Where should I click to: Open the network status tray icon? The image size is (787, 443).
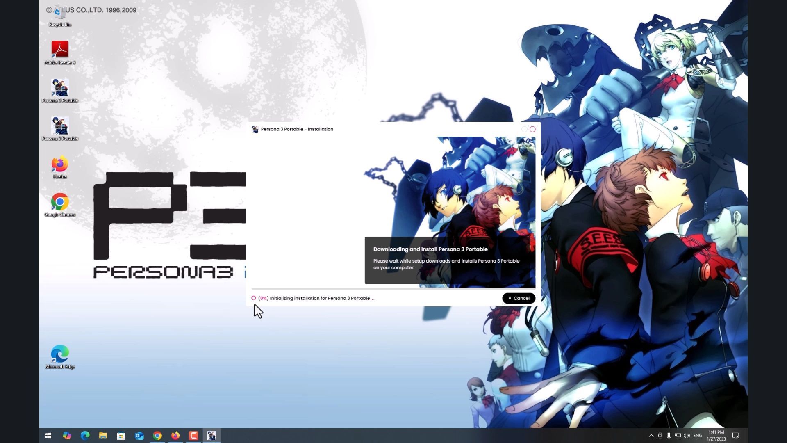click(678, 436)
